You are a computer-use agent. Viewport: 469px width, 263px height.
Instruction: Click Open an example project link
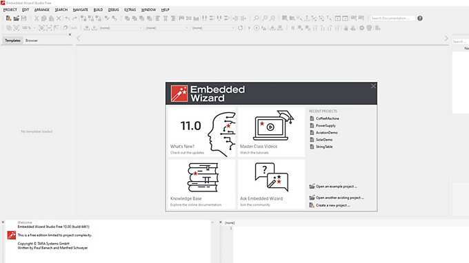pos(333,187)
